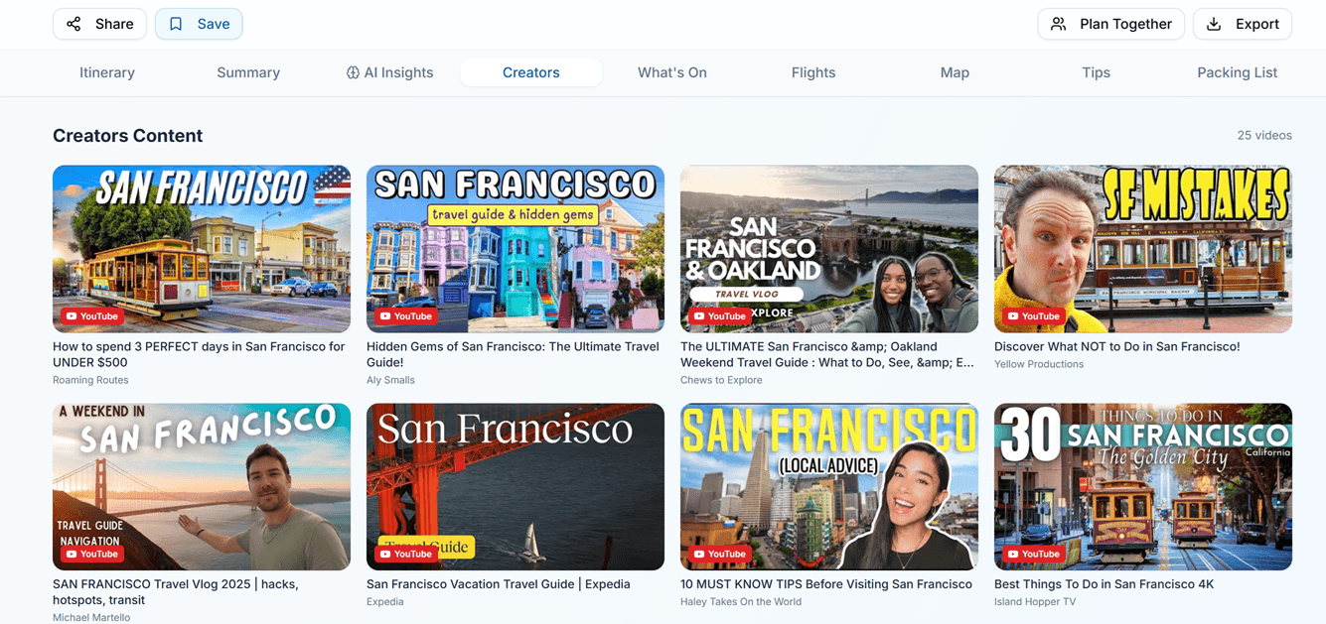Click the download icon on the Export button
This screenshot has width=1326, height=624.
[1214, 23]
